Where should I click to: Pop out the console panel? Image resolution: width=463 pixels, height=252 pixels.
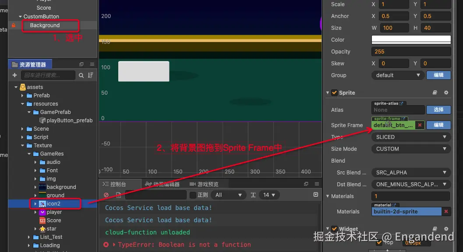click(x=306, y=184)
